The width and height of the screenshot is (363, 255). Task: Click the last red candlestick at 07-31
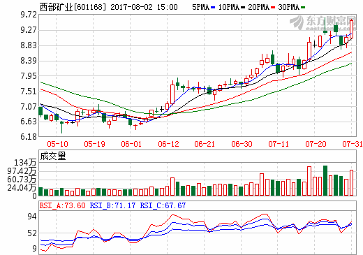click(351, 29)
